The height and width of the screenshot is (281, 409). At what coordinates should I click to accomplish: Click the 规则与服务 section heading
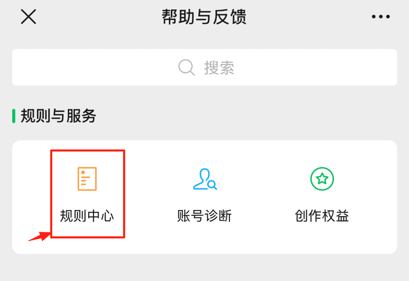58,116
